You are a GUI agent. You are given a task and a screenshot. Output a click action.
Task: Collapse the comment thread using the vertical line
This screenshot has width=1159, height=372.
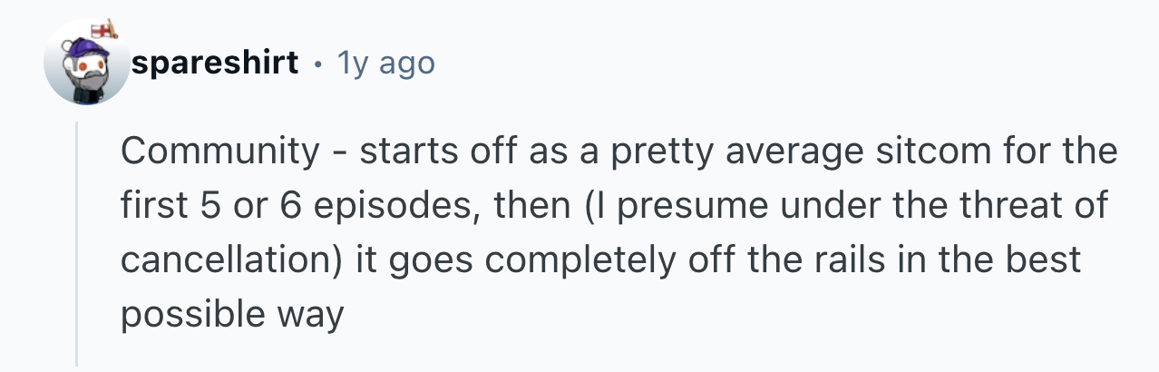pos(77,243)
